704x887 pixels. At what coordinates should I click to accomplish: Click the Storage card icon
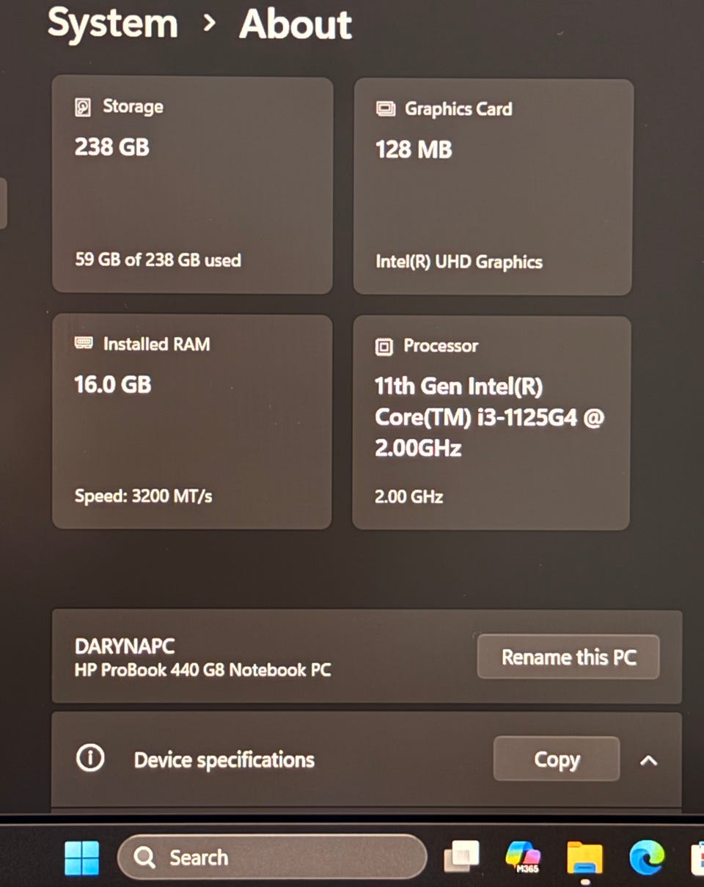83,108
